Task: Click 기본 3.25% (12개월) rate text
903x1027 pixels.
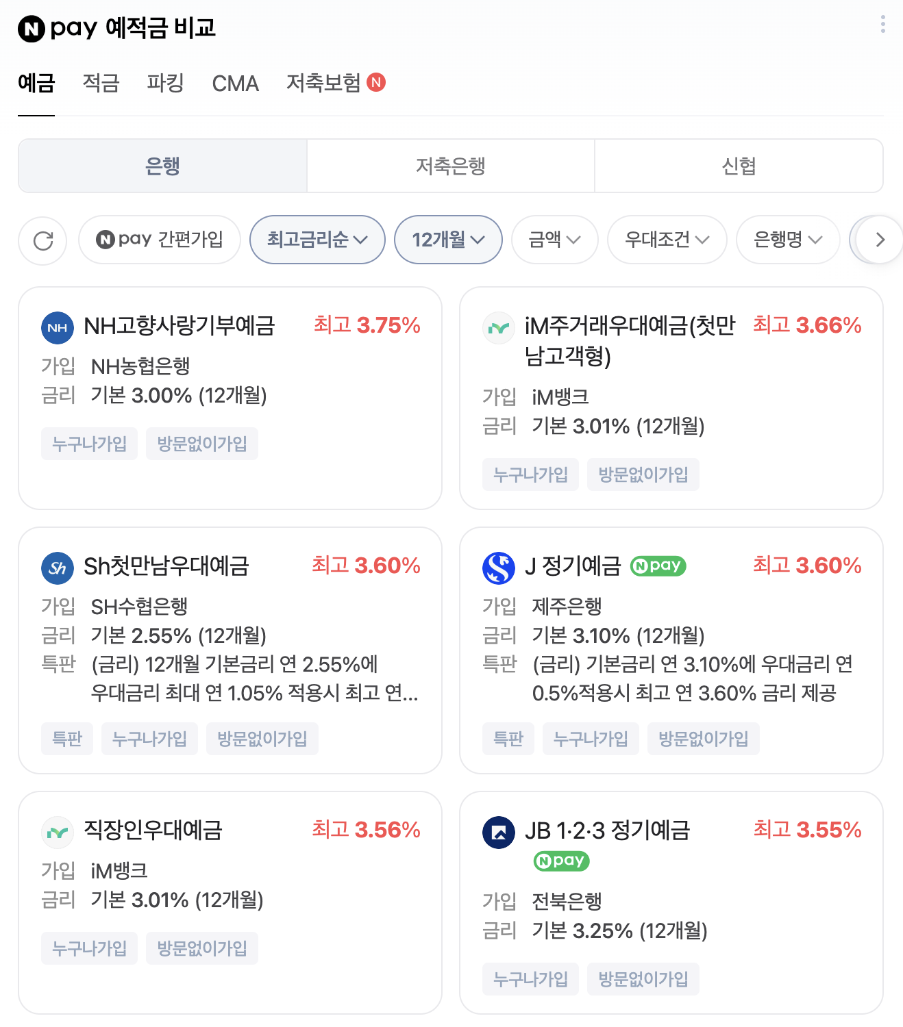Action: (620, 930)
